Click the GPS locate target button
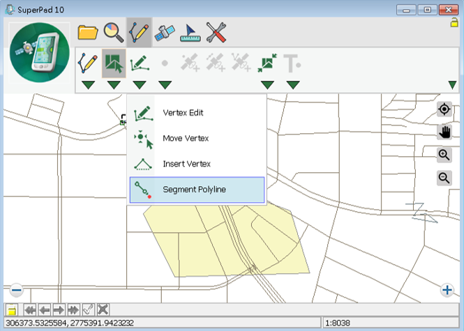Image resolution: width=464 pixels, height=331 pixels. coord(444,109)
